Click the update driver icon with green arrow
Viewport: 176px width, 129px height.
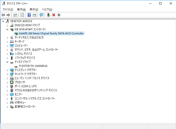pyautogui.click(x=49, y=15)
